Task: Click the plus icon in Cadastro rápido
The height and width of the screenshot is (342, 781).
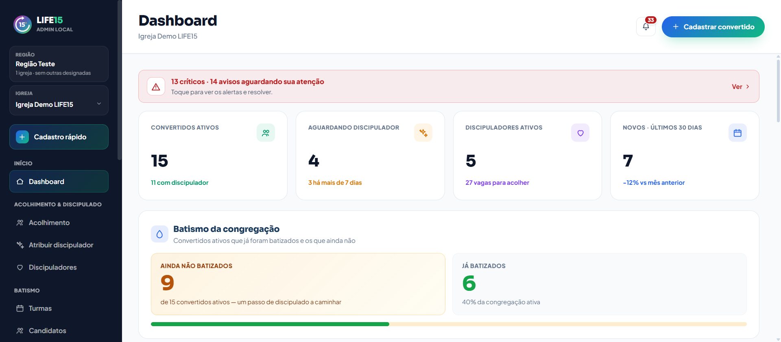Action: tap(22, 137)
